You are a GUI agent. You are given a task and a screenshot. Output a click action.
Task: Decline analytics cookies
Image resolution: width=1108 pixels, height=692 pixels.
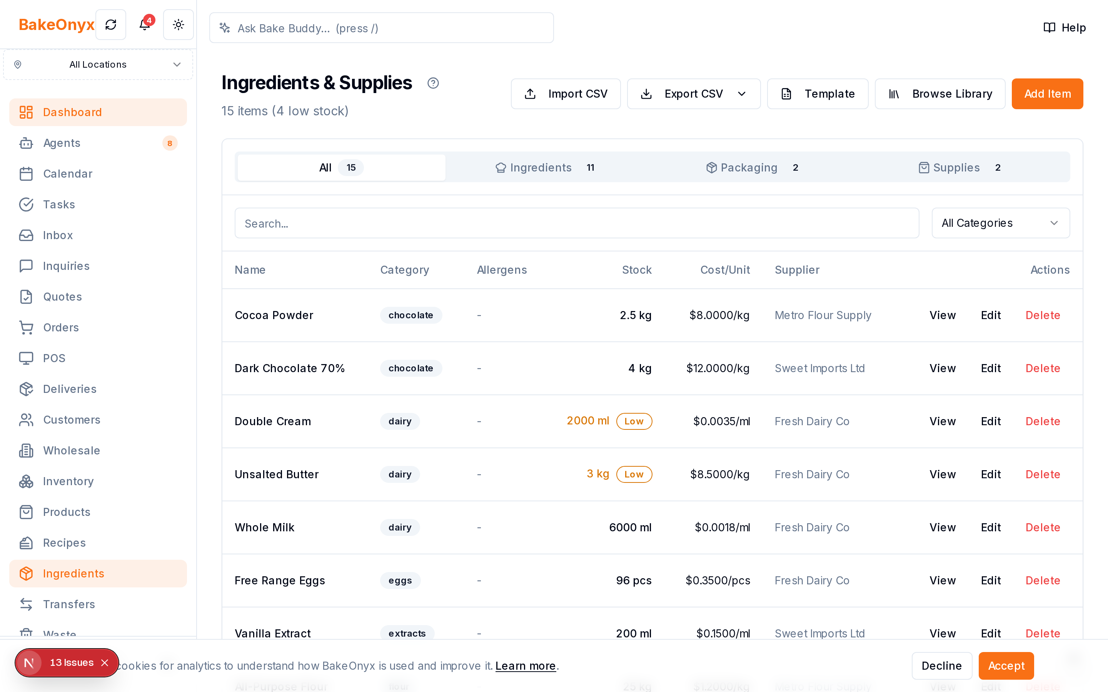click(x=941, y=665)
